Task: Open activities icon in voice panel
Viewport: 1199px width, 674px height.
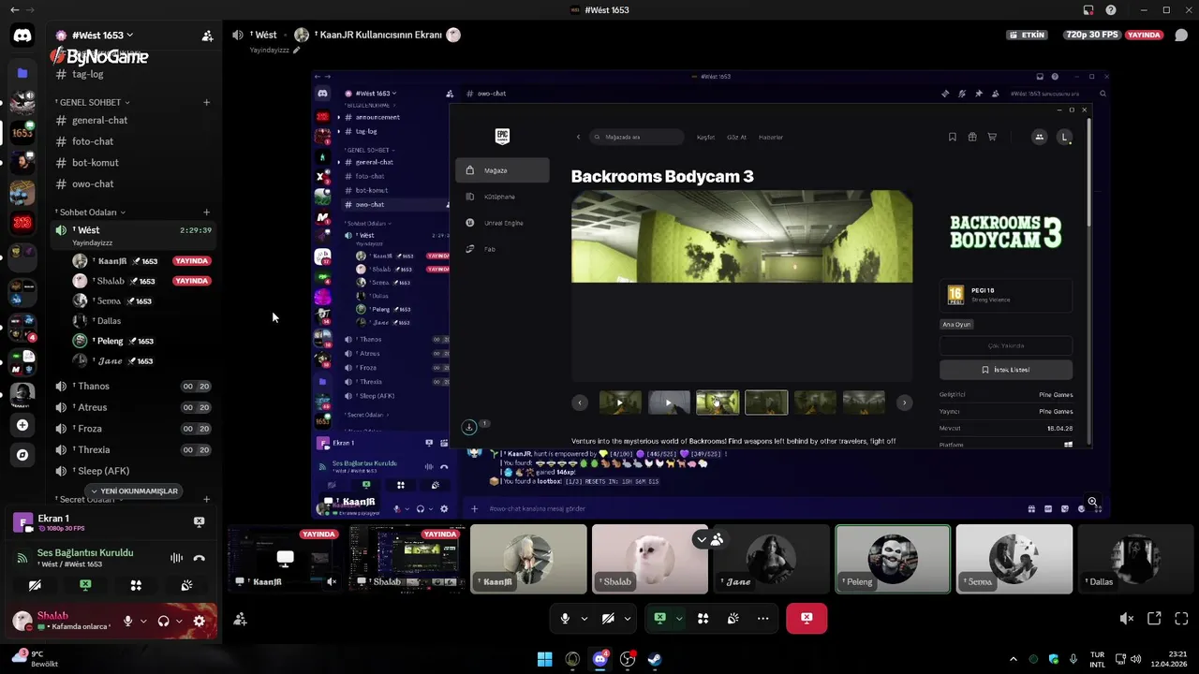Action: [136, 585]
